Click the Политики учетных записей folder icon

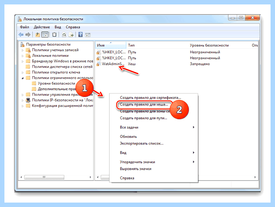tap(28, 50)
